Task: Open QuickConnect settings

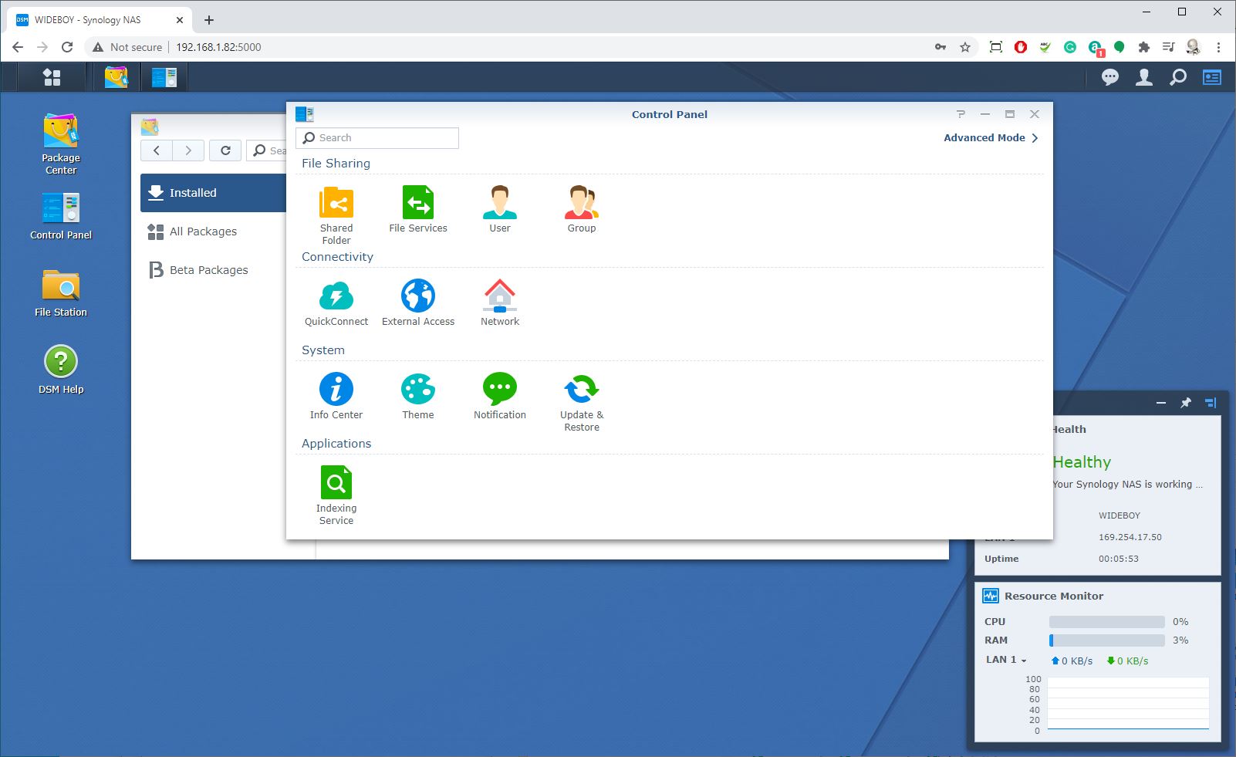Action: pos(336,302)
